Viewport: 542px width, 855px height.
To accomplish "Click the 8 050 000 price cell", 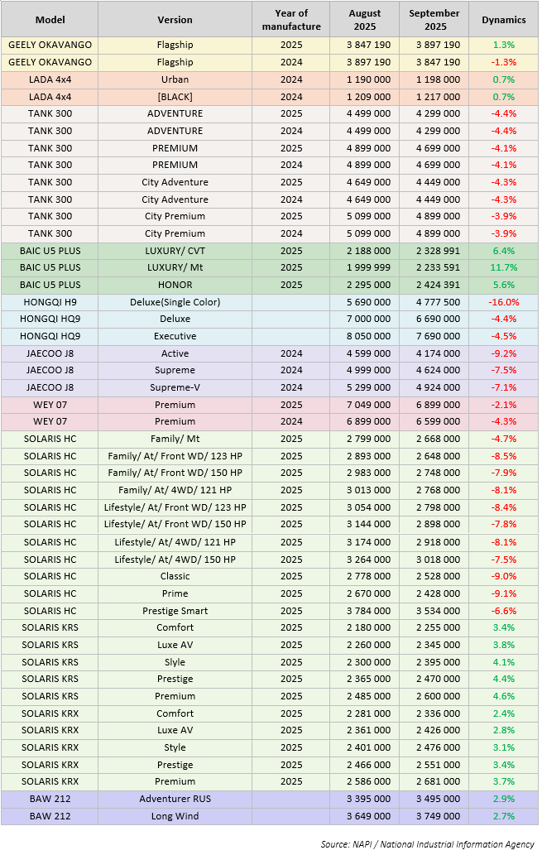I will [x=365, y=336].
